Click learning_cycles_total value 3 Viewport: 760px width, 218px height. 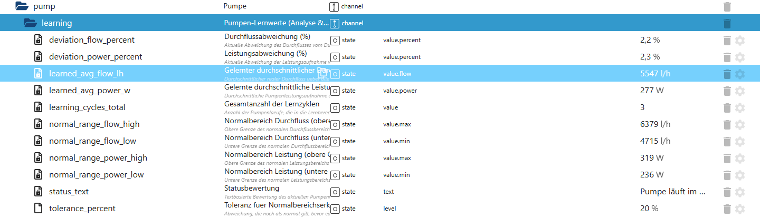tap(642, 107)
